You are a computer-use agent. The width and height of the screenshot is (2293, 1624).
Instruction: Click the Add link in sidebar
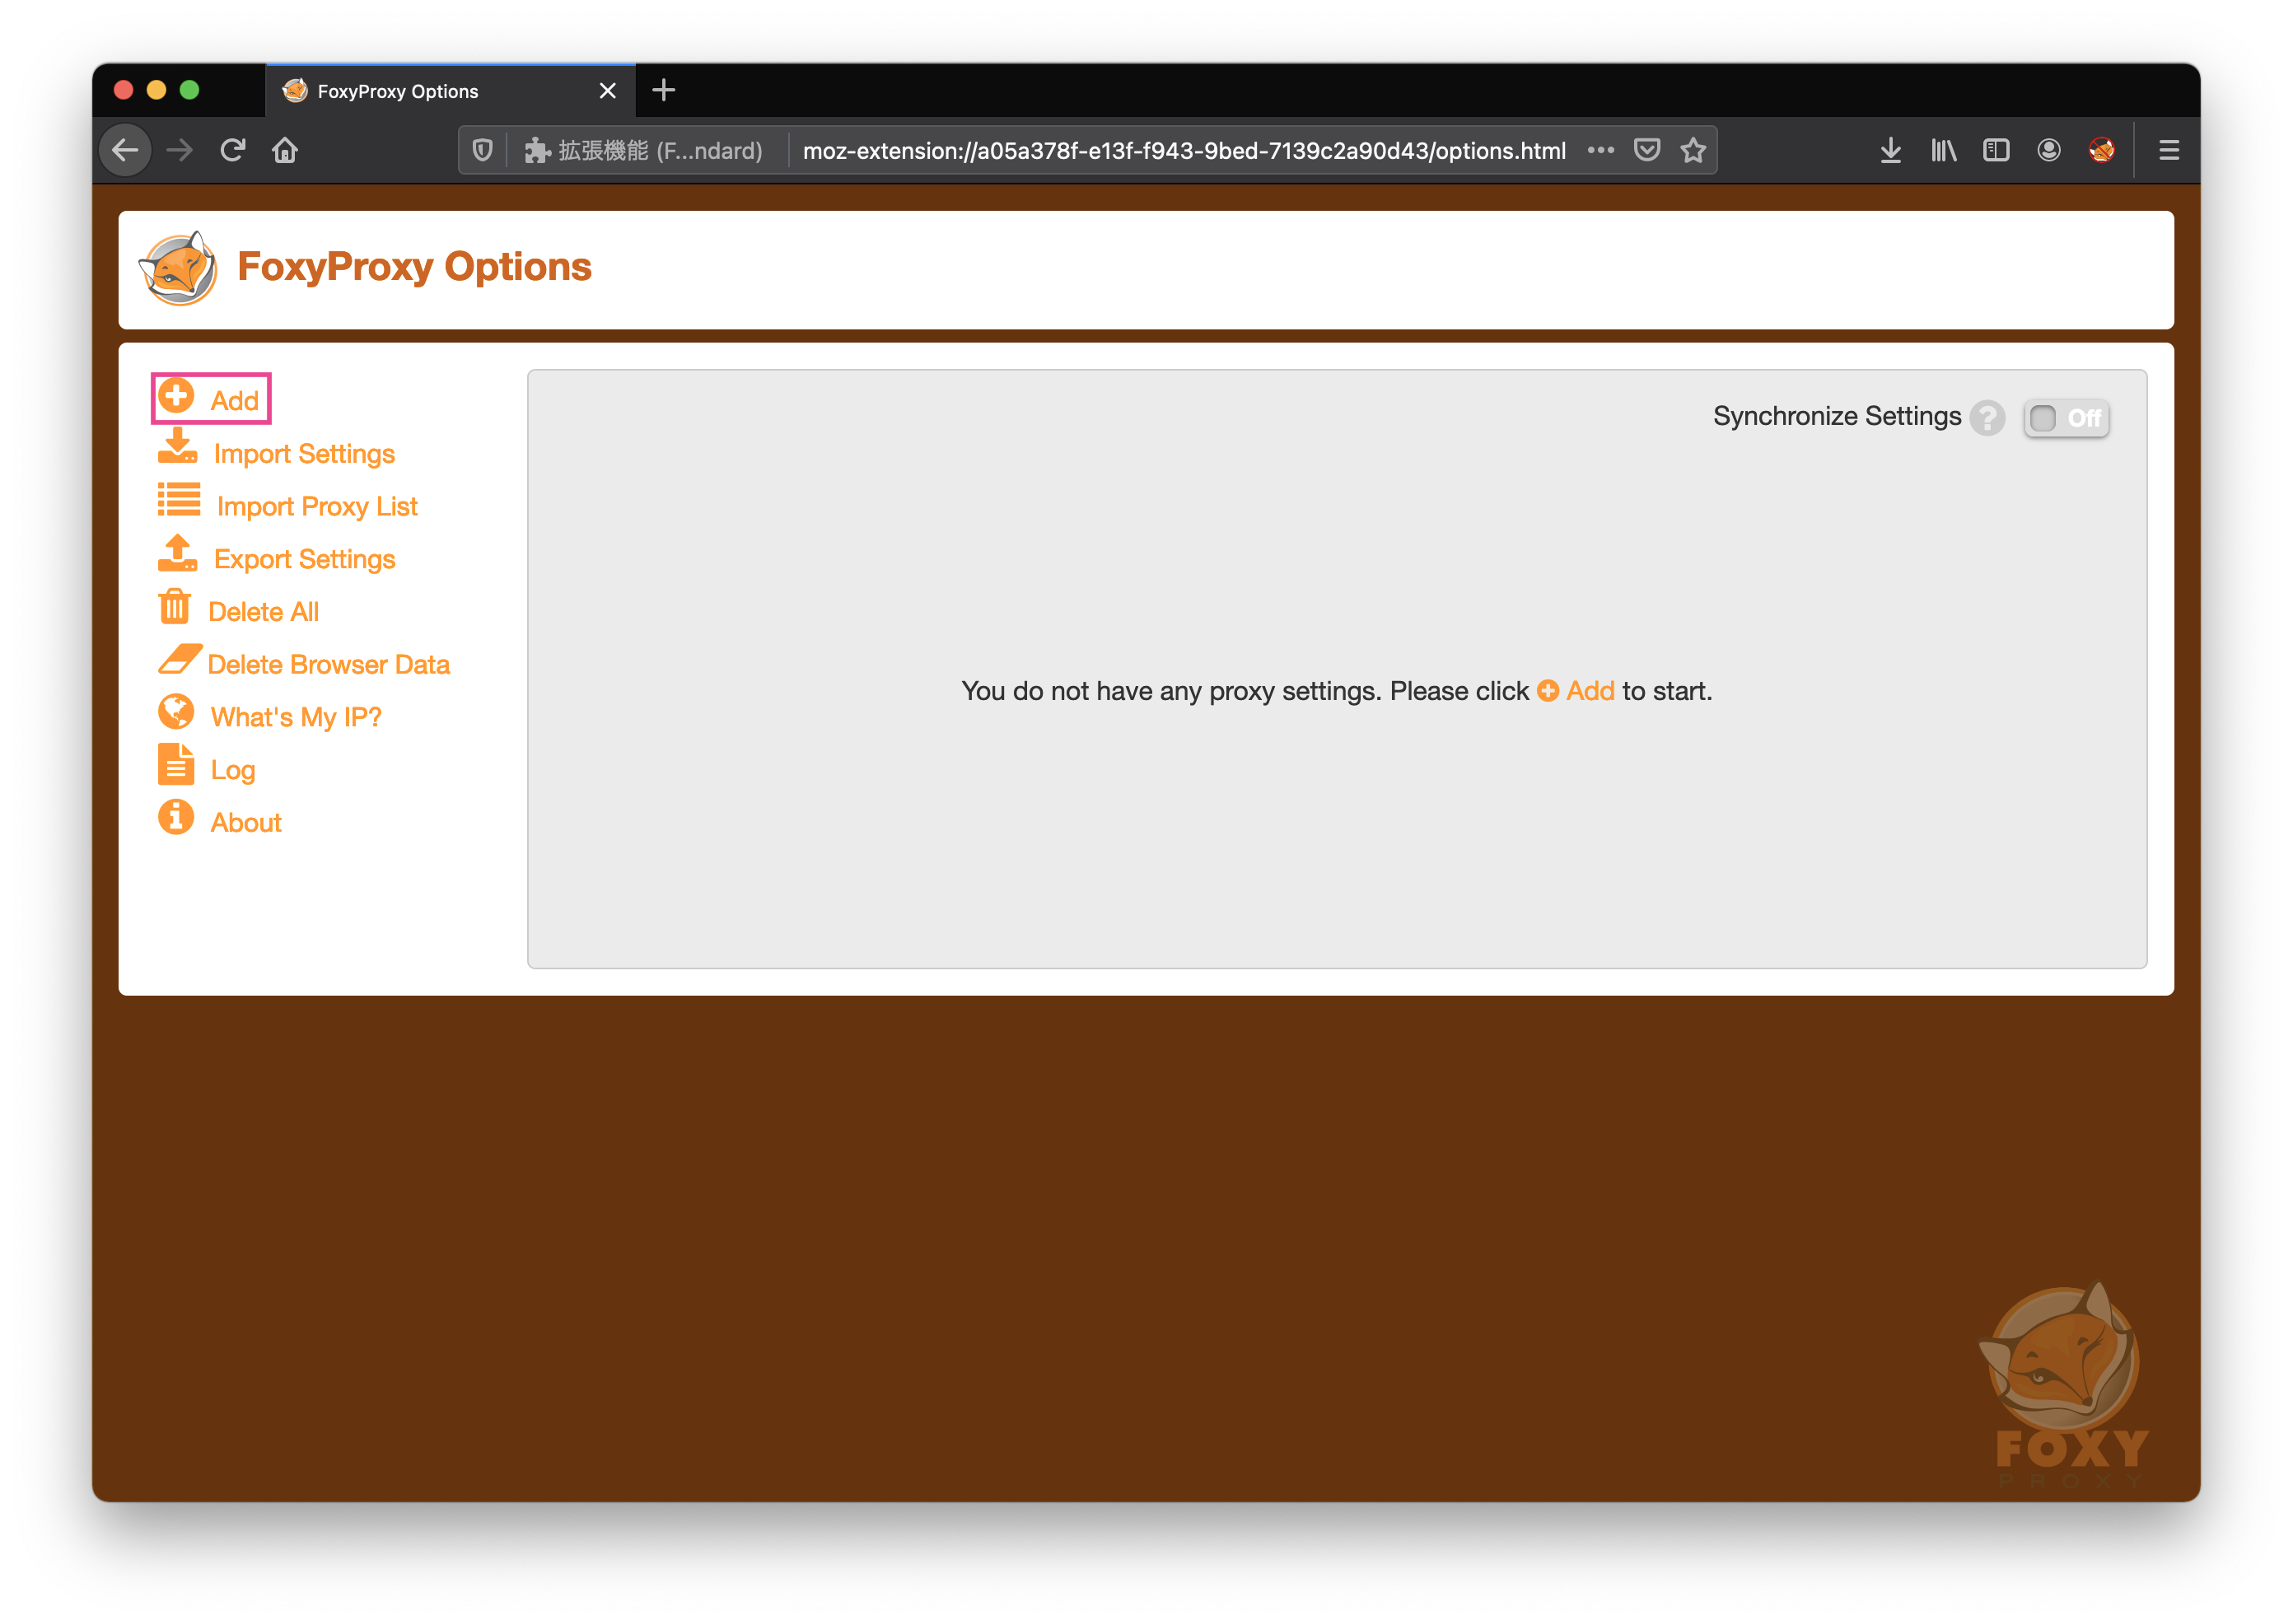coord(235,401)
